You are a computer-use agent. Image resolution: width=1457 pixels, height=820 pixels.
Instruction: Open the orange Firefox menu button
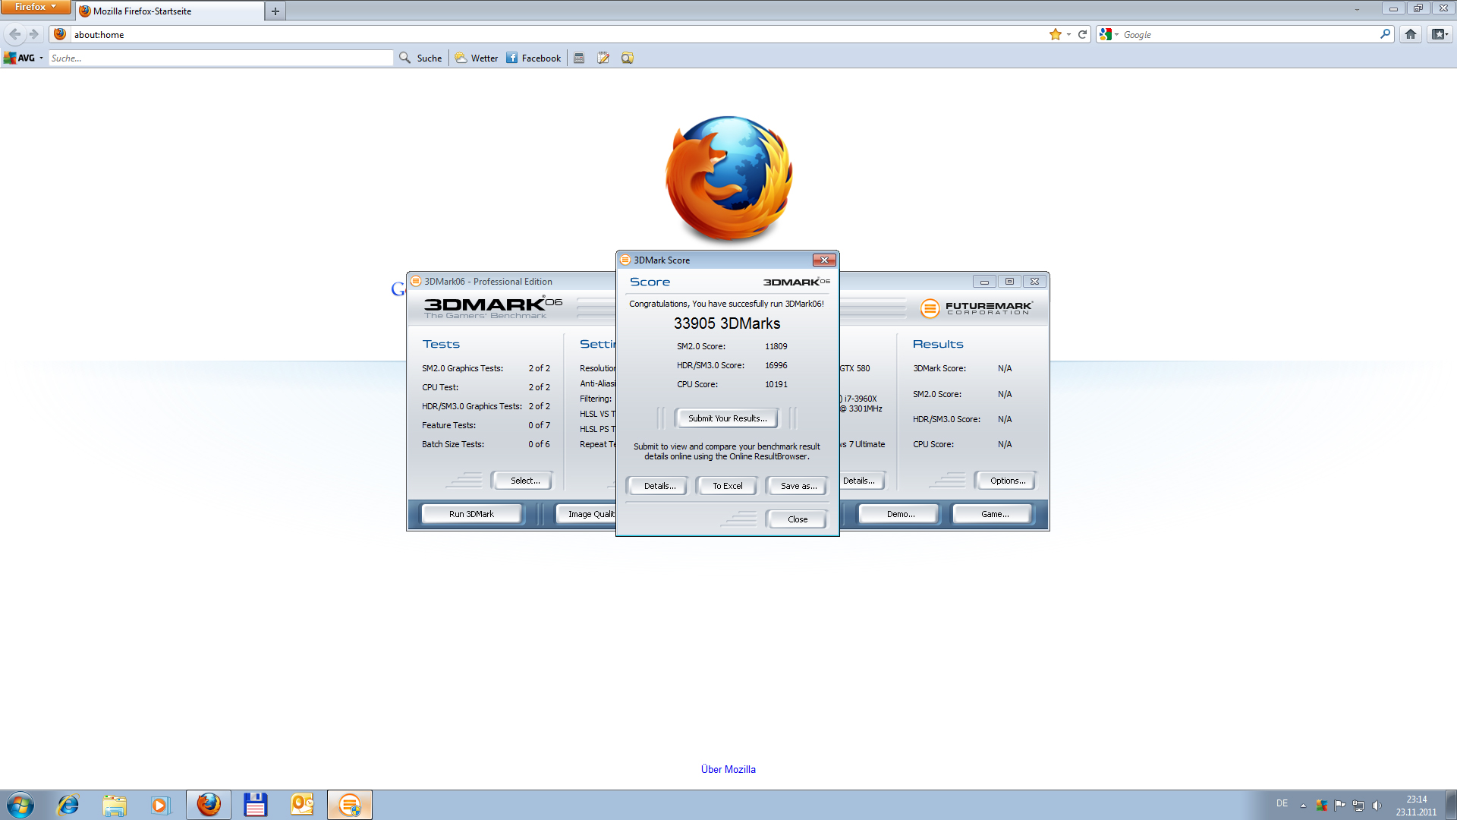point(36,7)
